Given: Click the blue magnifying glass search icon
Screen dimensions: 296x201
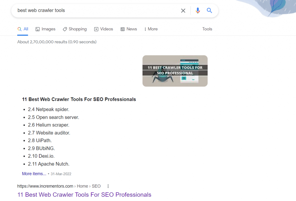Looking at the screenshot, I should coord(209,10).
